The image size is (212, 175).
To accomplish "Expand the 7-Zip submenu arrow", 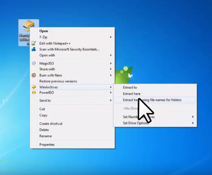I will (x=111, y=37).
